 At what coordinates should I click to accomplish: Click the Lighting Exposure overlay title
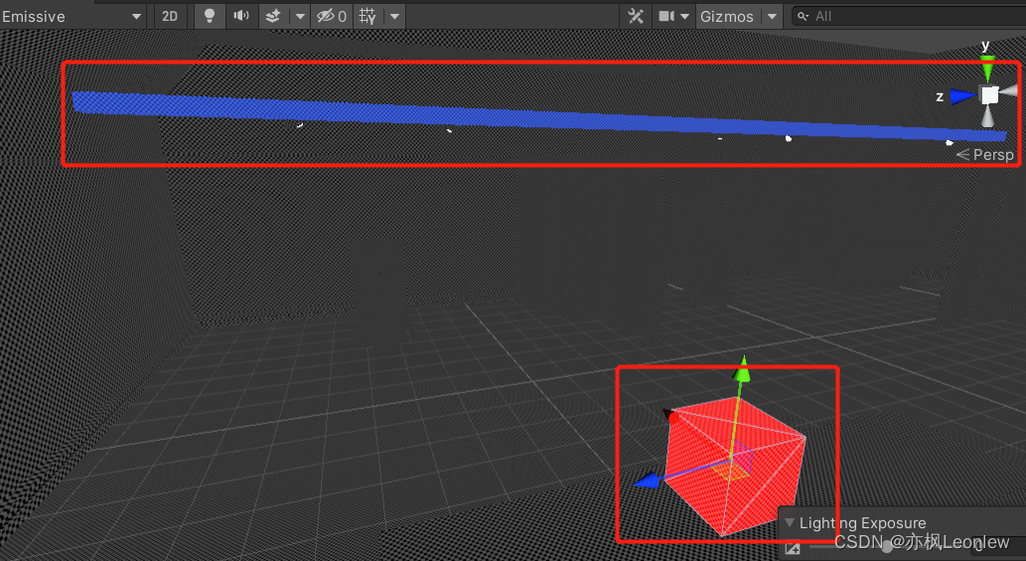tap(862, 523)
